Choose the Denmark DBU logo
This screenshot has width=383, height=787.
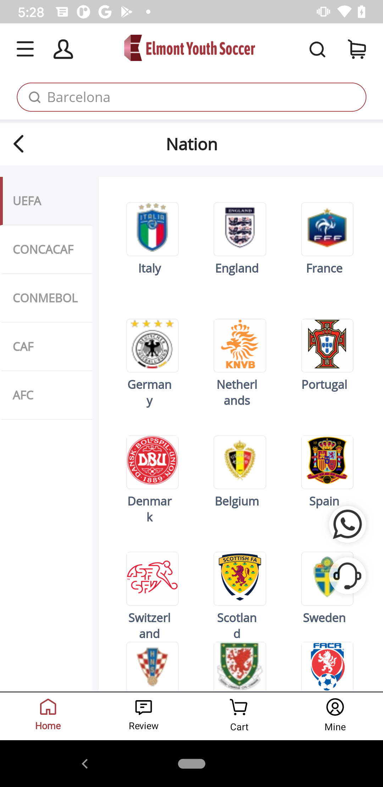click(152, 462)
